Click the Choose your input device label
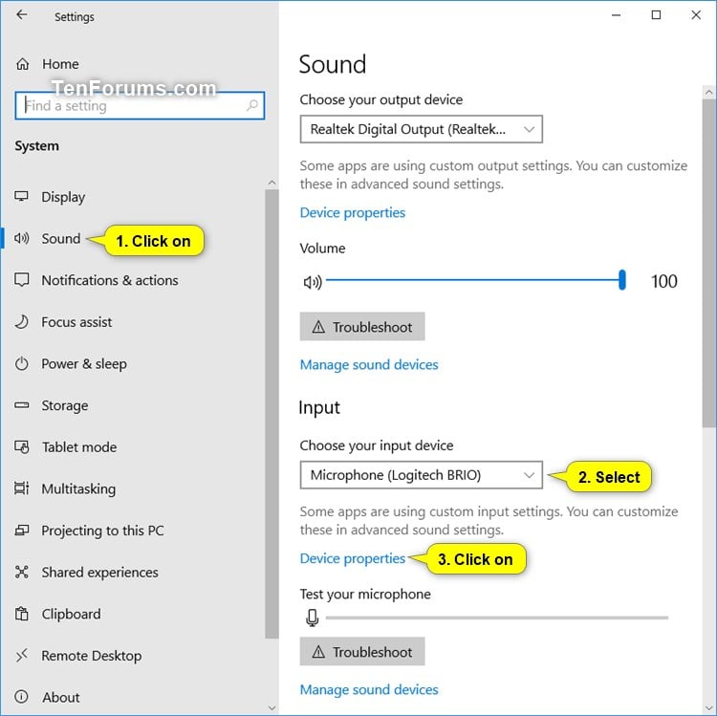The width and height of the screenshot is (717, 716). pos(377,445)
